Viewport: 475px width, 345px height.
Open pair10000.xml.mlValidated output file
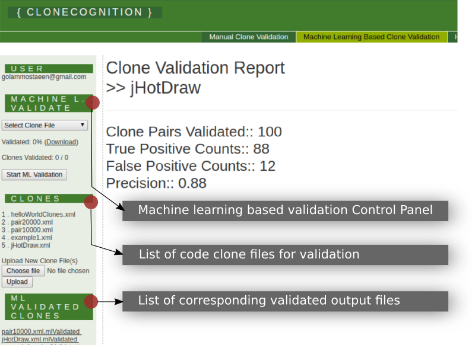click(x=40, y=332)
